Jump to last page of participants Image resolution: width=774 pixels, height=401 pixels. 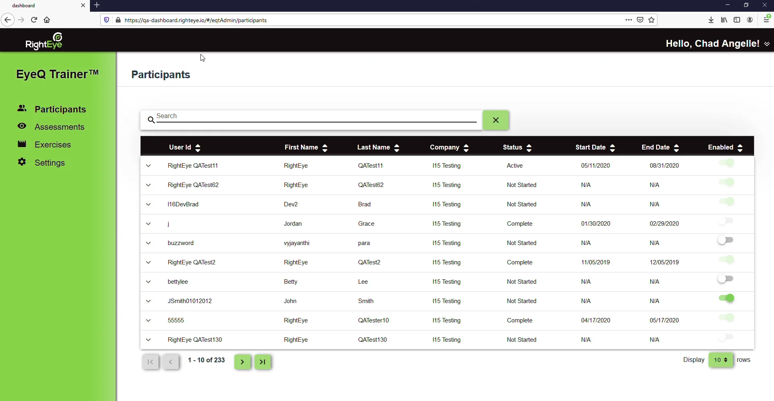[x=263, y=362]
